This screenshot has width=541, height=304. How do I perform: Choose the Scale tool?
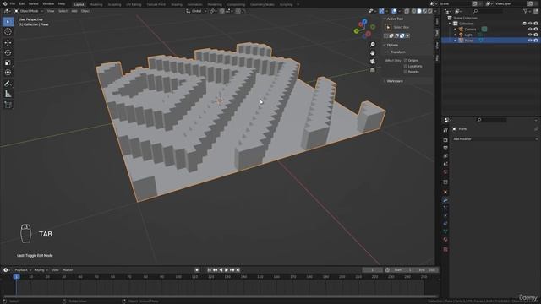tap(8, 62)
